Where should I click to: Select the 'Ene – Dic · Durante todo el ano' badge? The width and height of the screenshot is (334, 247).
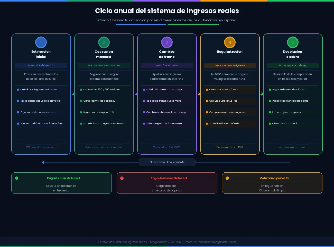point(104,65)
